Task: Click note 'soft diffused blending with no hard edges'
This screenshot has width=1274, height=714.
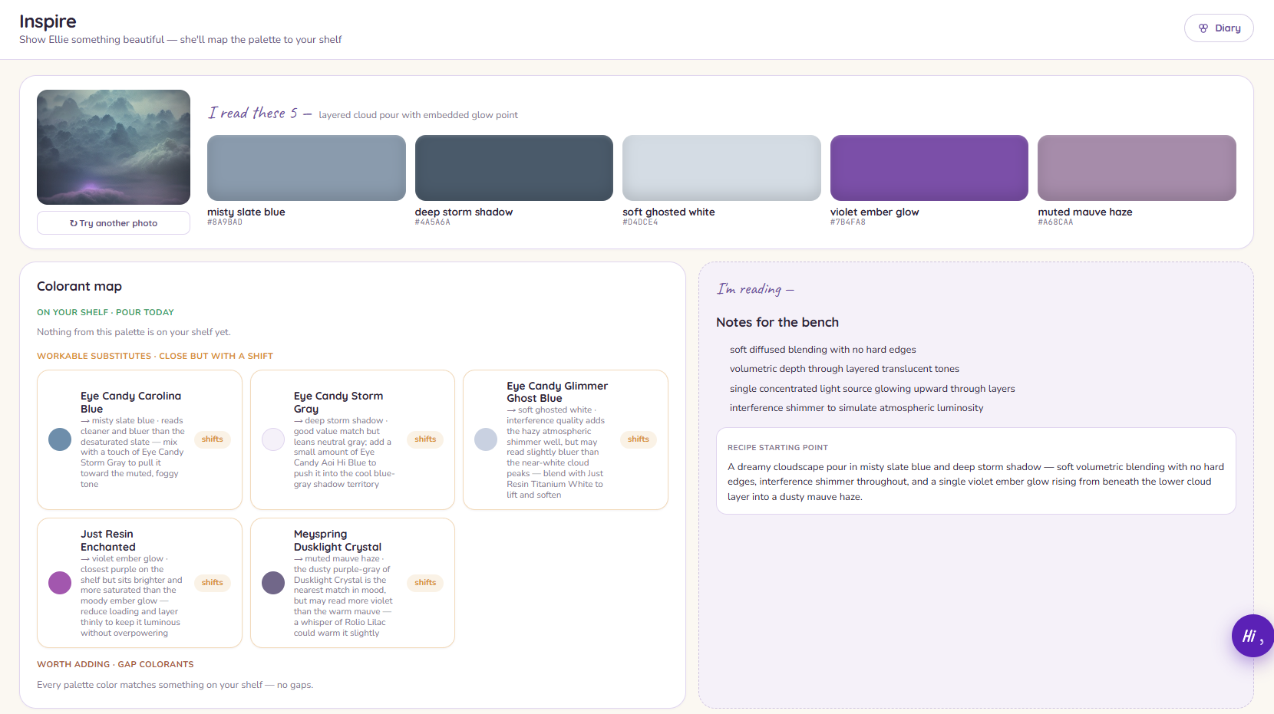Action: [823, 350]
